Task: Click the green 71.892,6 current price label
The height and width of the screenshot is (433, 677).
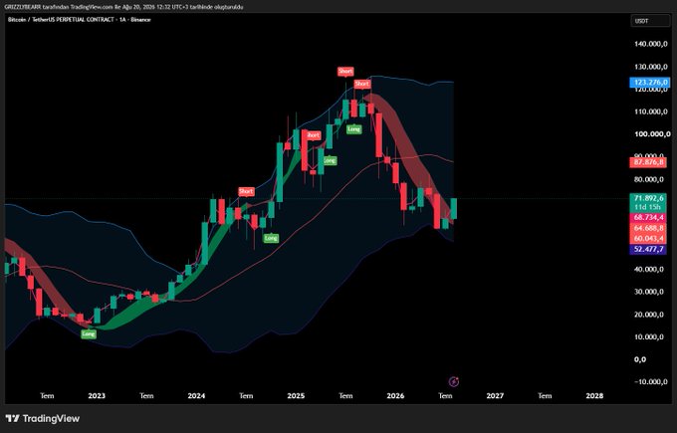Action: (x=648, y=198)
